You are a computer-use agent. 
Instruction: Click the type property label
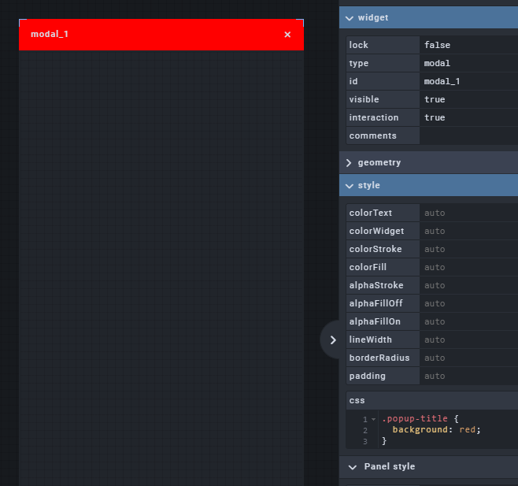pyautogui.click(x=383, y=63)
